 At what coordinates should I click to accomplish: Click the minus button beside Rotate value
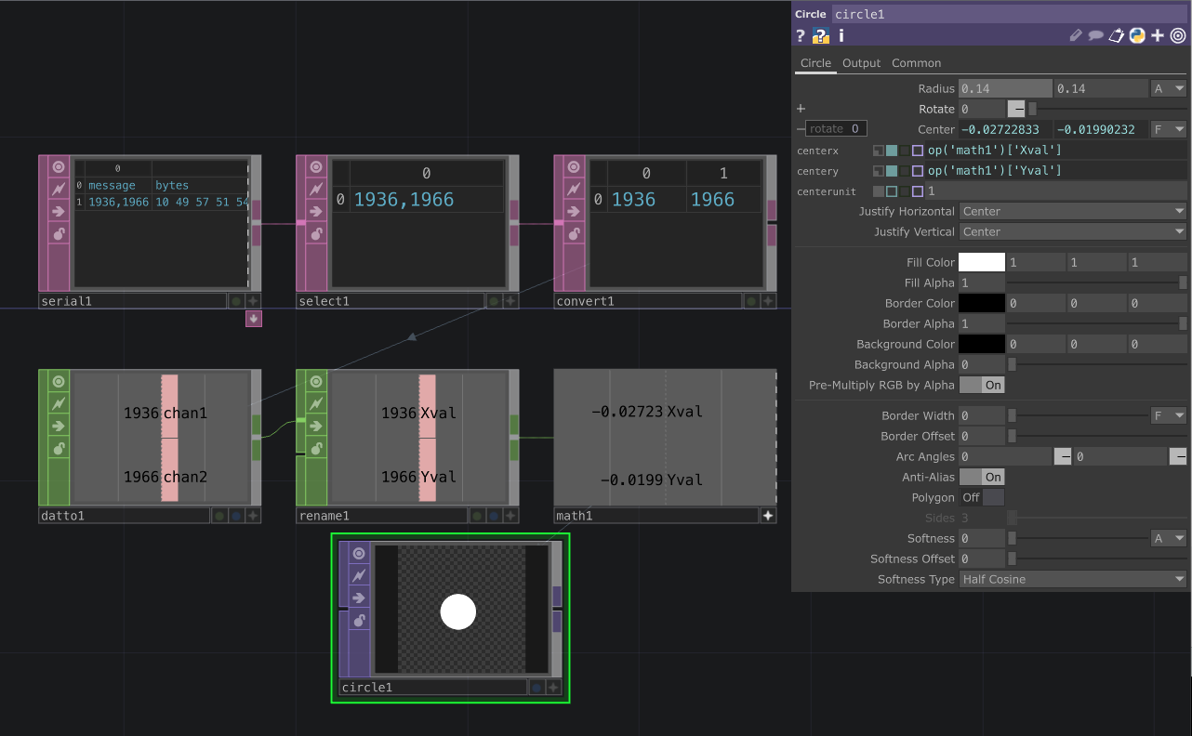1017,109
